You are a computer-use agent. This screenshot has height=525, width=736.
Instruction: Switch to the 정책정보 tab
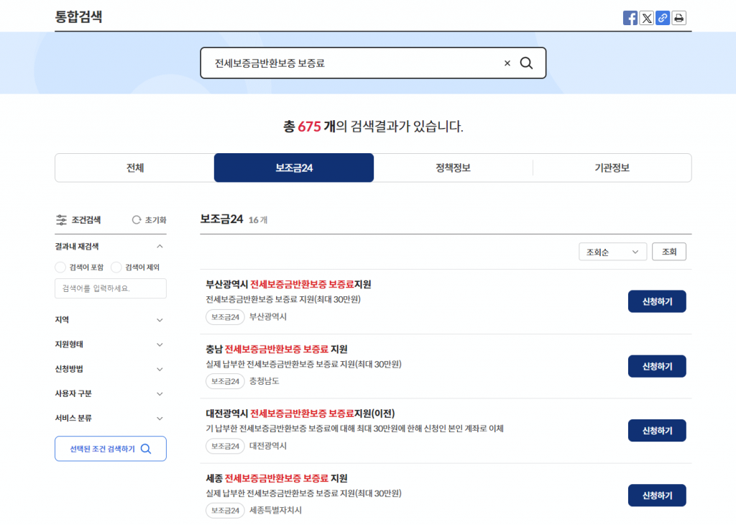[x=453, y=168]
